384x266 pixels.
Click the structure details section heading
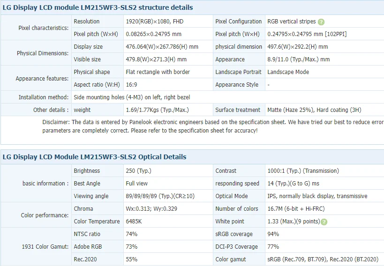98,7
